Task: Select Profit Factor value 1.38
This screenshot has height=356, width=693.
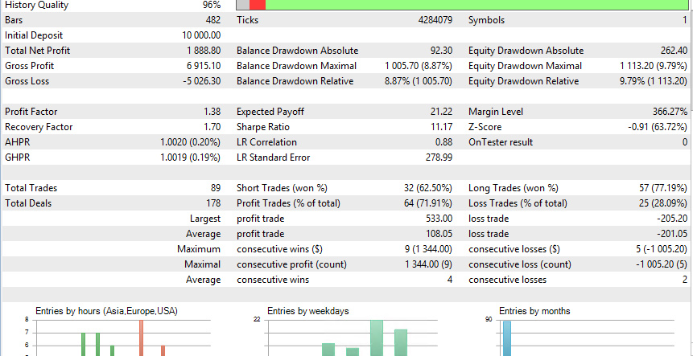Action: 212,112
